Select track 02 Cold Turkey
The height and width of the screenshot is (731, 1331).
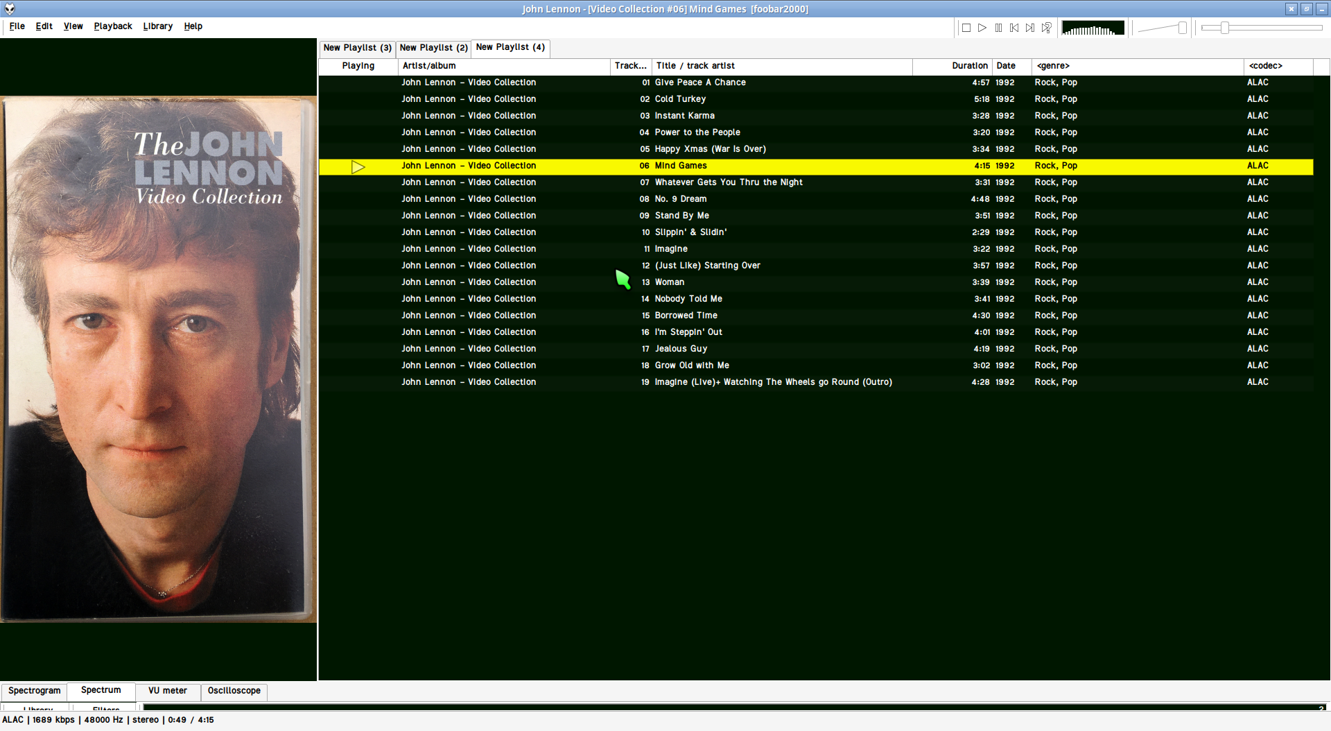point(816,99)
